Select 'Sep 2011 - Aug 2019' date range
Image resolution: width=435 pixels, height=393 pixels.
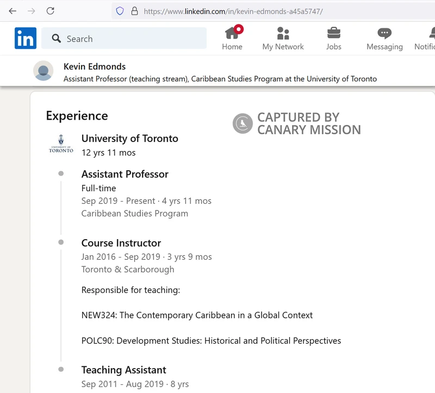tap(122, 384)
